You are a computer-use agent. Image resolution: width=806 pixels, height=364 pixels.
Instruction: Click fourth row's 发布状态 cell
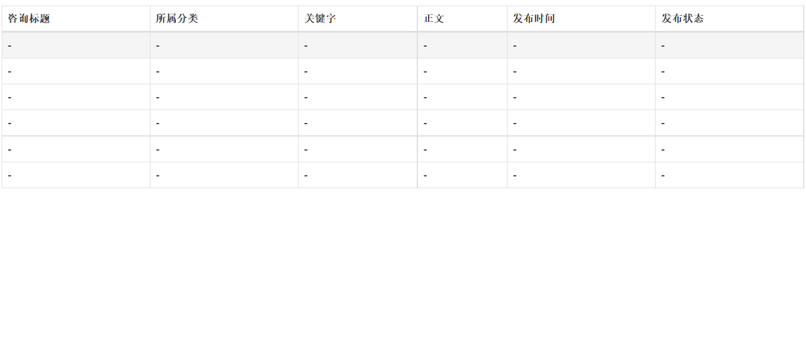729,123
